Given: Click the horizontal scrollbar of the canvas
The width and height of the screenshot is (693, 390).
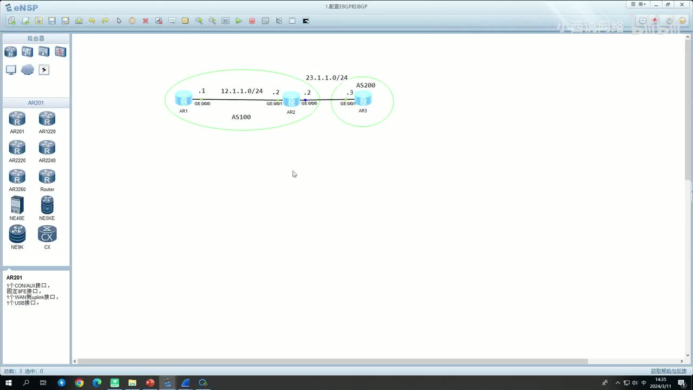Looking at the screenshot, I should pos(333,361).
